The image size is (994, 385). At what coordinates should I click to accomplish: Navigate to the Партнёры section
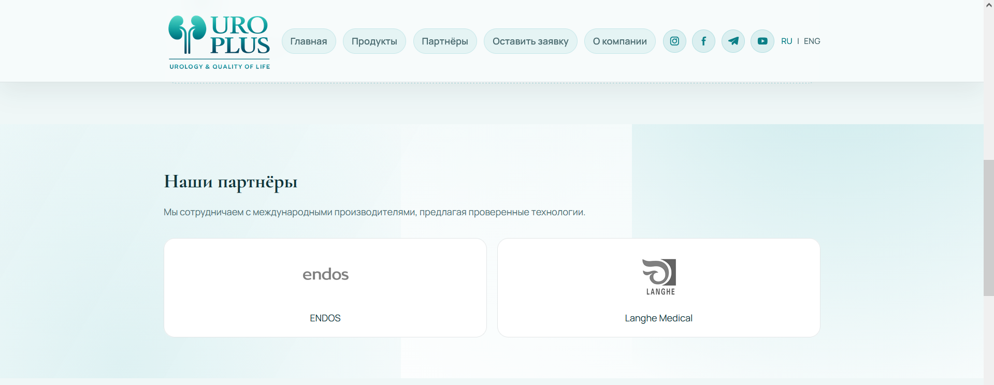point(445,41)
